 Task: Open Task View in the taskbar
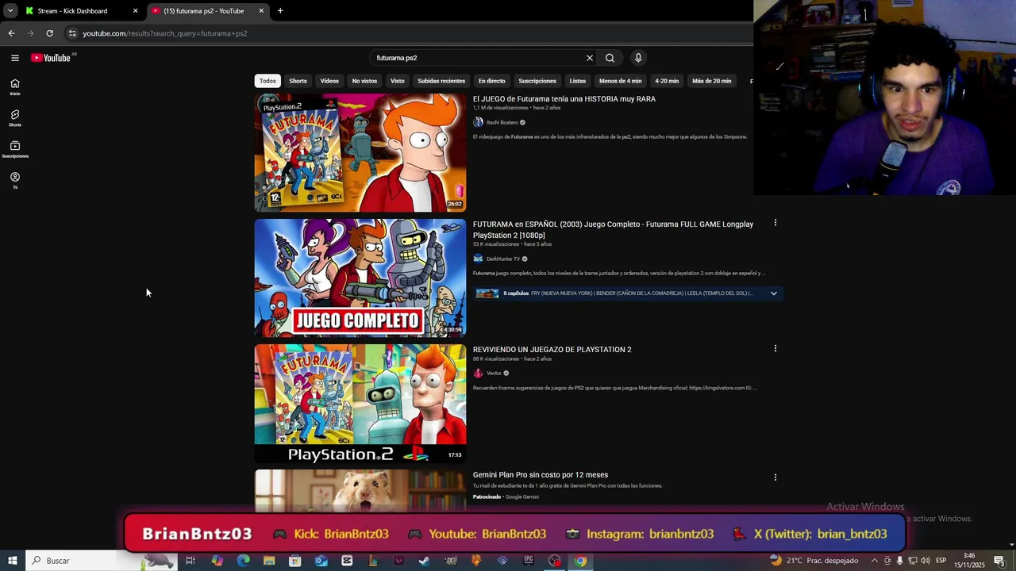[190, 561]
